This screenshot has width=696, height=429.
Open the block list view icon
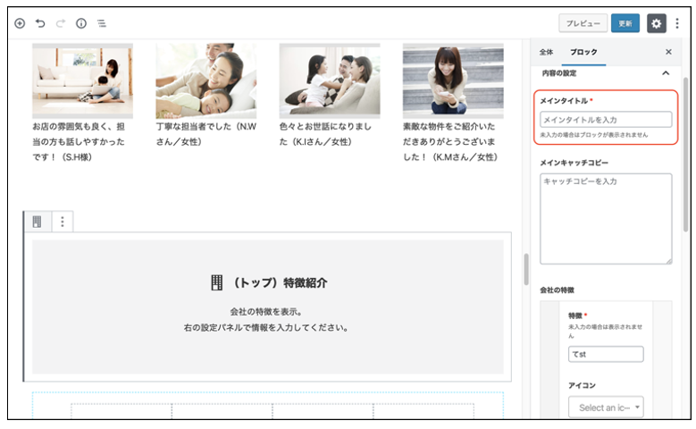coord(102,23)
